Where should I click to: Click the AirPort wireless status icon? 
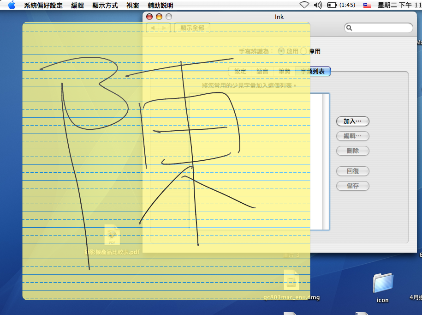pyautogui.click(x=304, y=5)
